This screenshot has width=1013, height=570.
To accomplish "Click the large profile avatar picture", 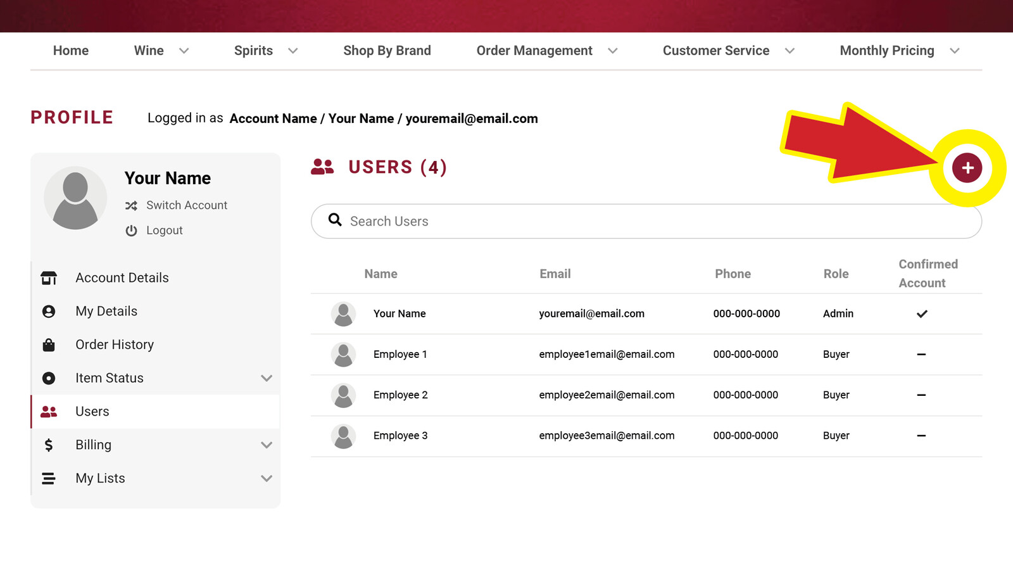I will [x=75, y=198].
